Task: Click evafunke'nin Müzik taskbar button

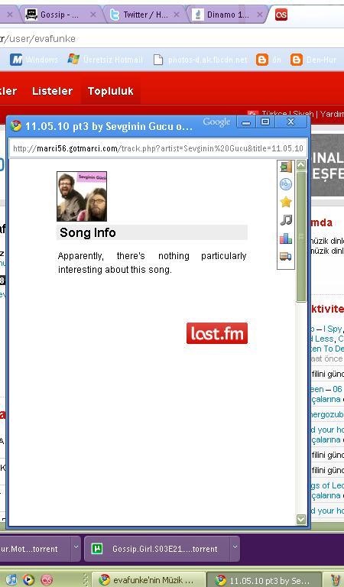Action: 149,579
